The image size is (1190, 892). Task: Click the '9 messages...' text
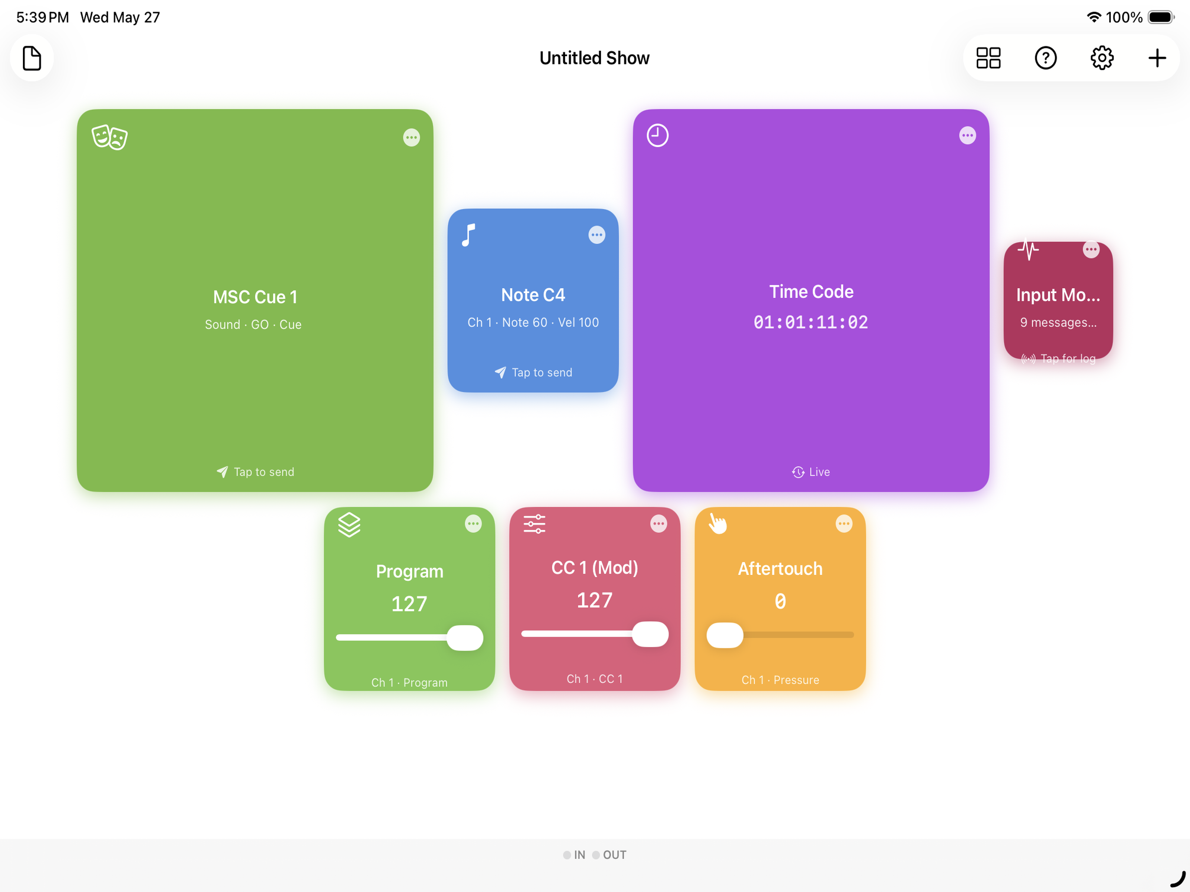coord(1058,322)
